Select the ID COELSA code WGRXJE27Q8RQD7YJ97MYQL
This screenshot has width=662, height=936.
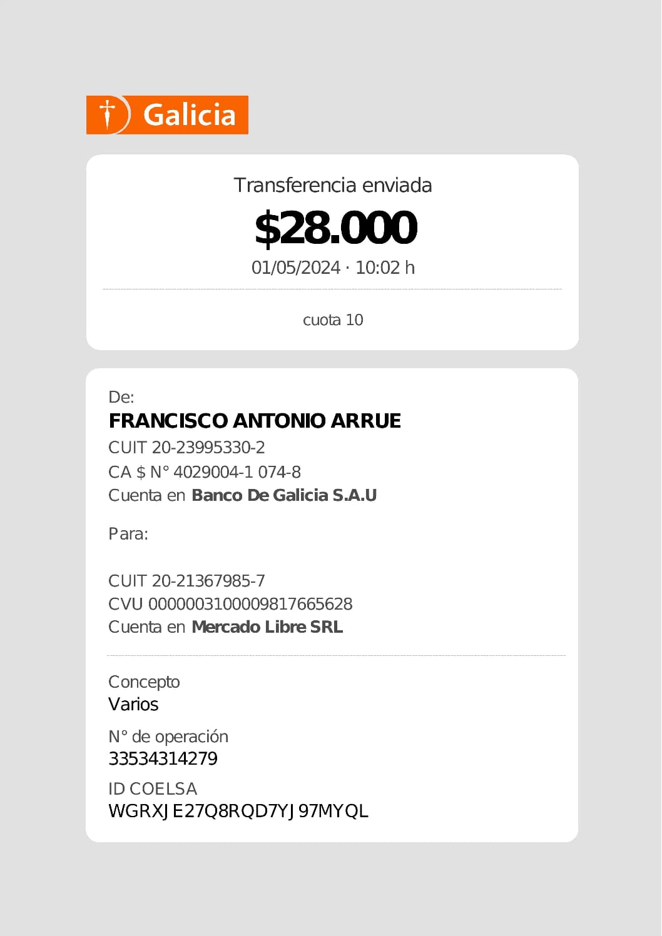click(238, 811)
